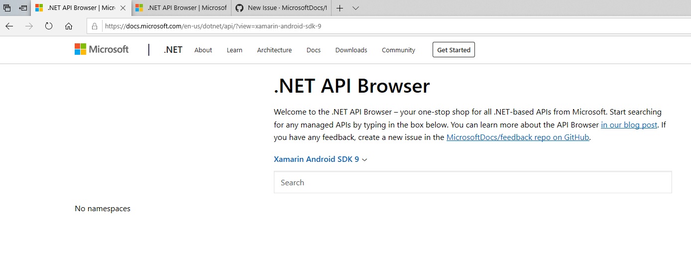Show the tabs you've set aside icon
Viewport: 691px width, 258px height.
click(7, 8)
